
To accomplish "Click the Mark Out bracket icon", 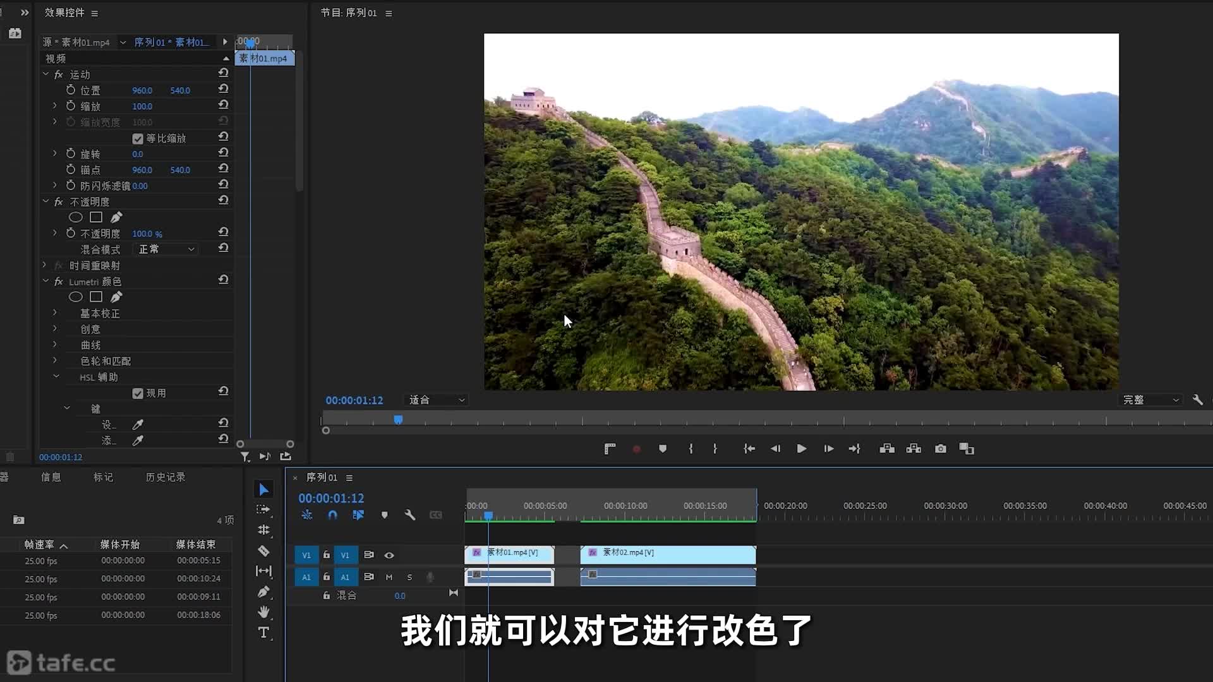I will 715,448.
